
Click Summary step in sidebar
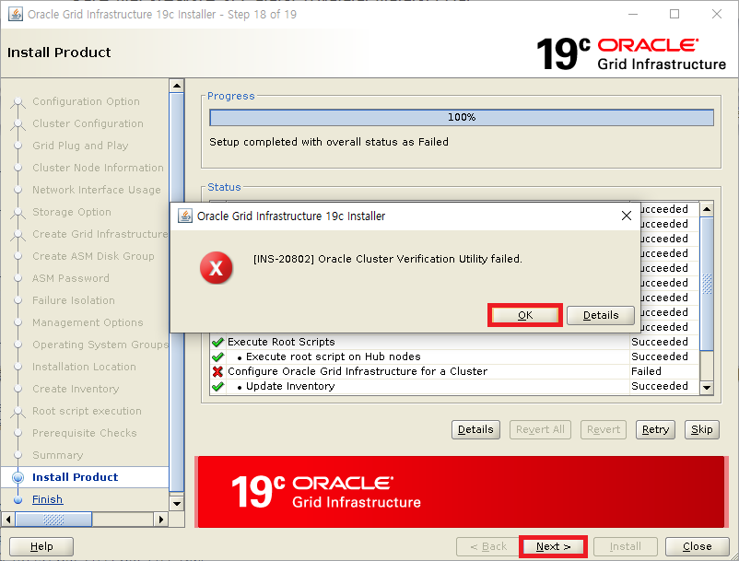[57, 455]
